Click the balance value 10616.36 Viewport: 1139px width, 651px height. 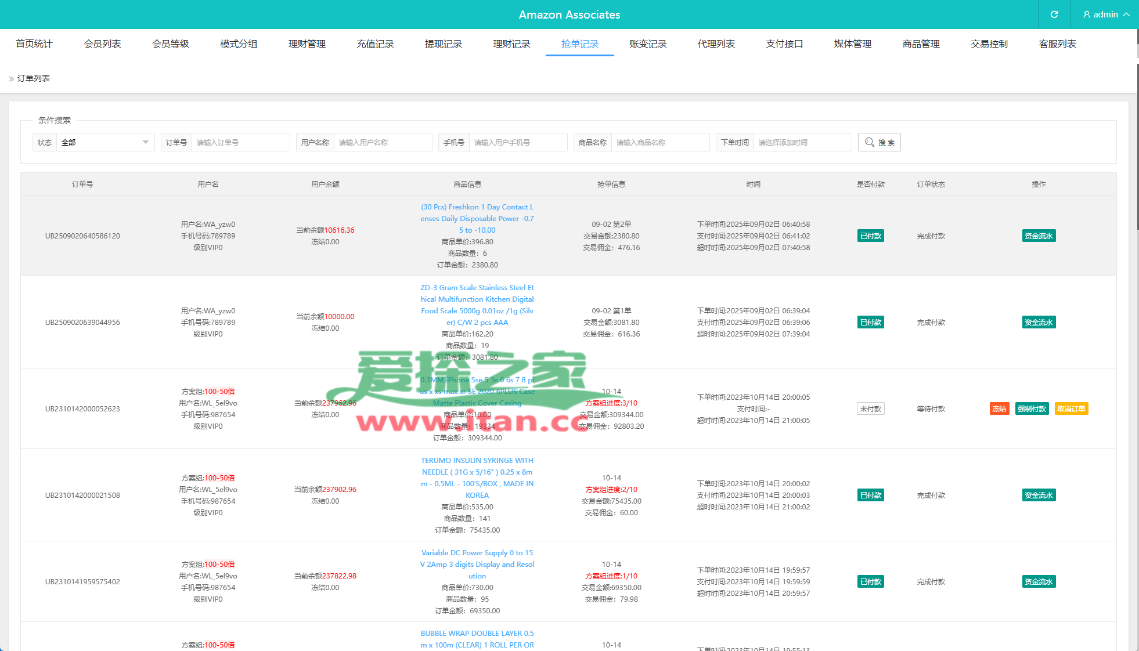pyautogui.click(x=339, y=230)
